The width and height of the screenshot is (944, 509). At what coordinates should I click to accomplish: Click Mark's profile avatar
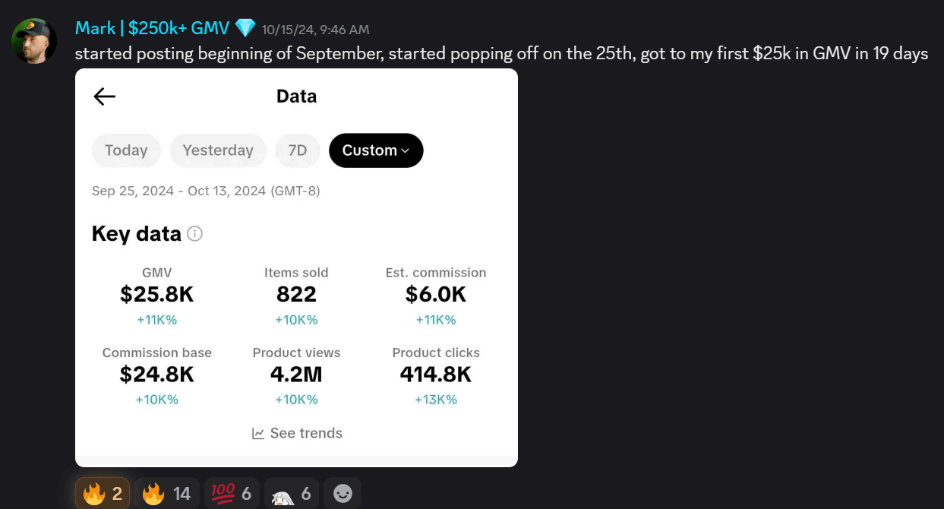(34, 41)
